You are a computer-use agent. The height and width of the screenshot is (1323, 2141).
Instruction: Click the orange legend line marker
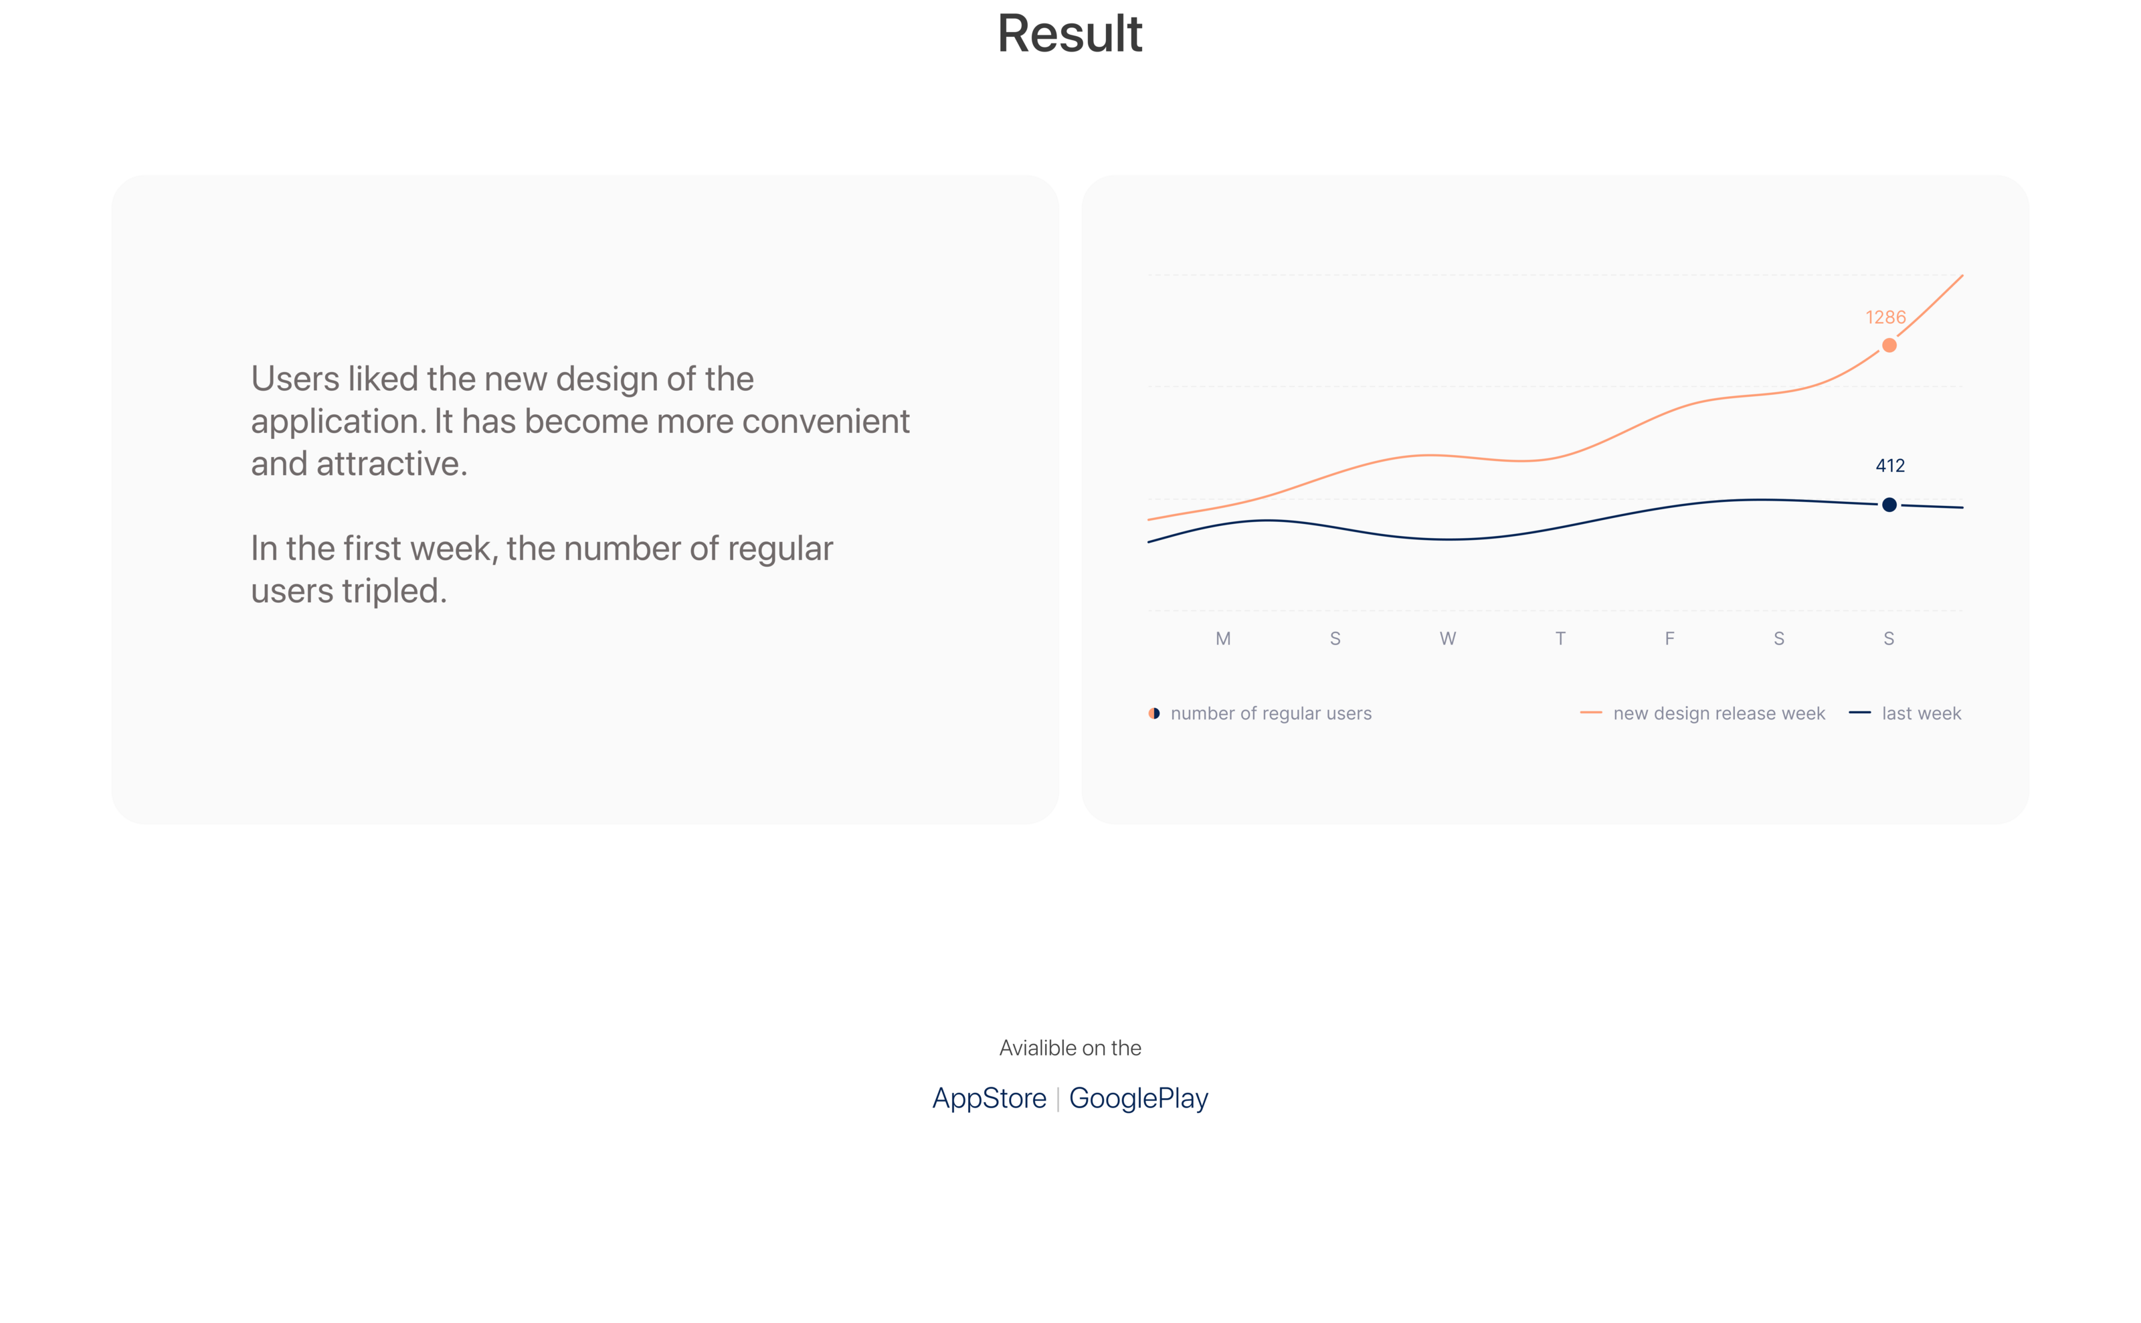click(1591, 713)
